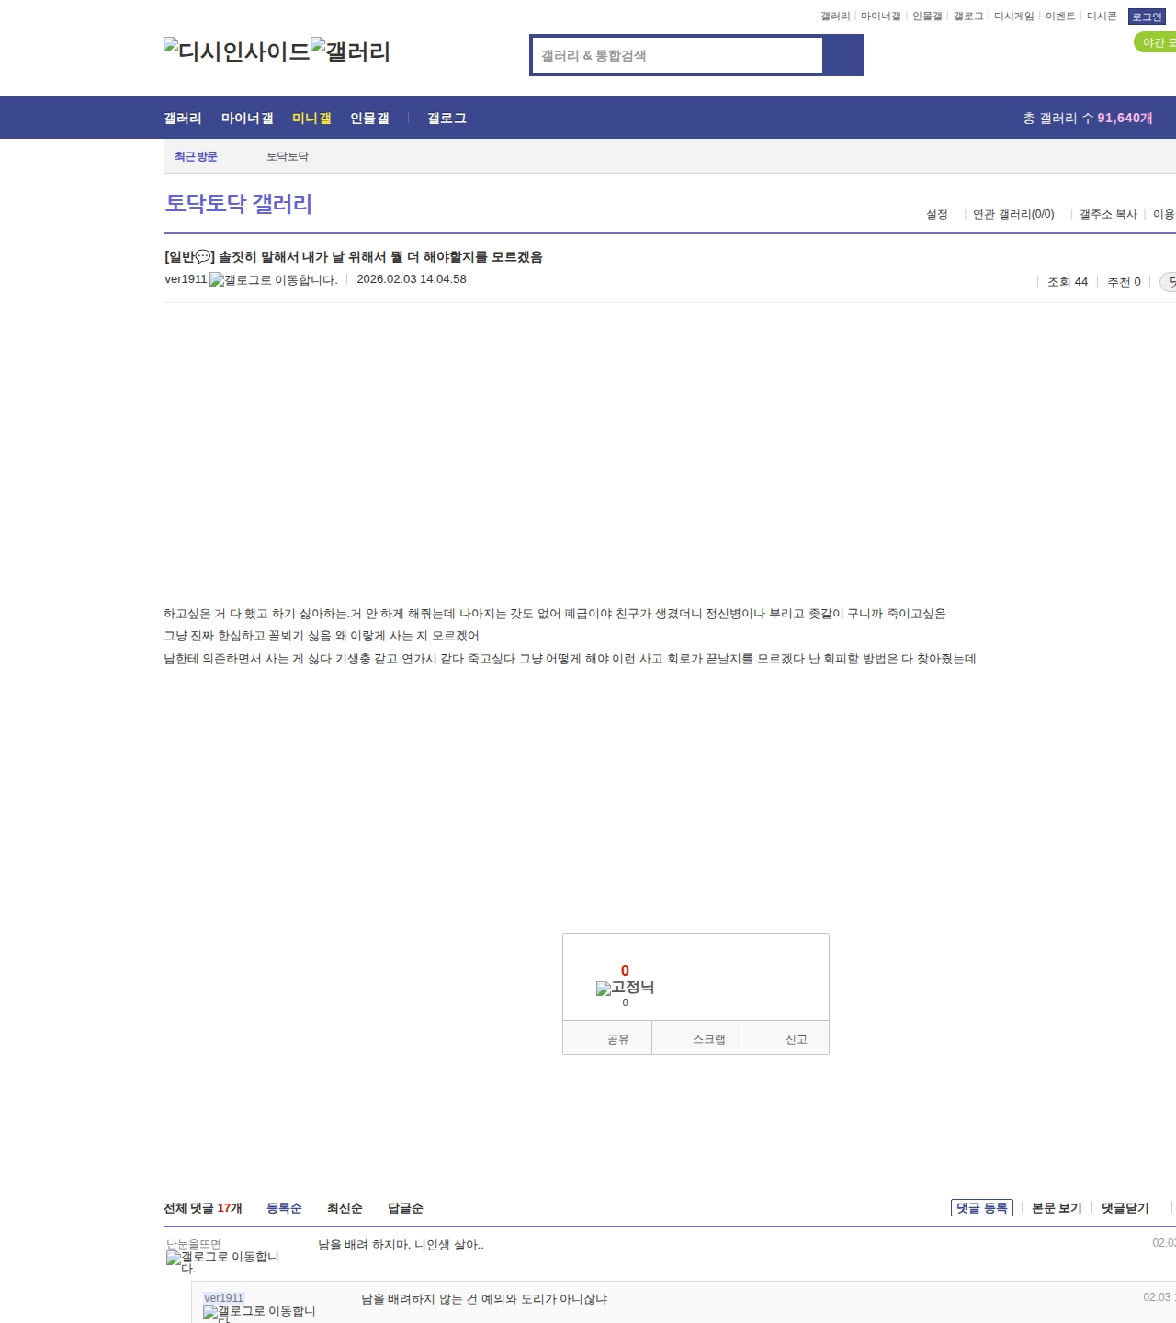The image size is (1176, 1323).
Task: Click the 디시인사이드 logo image
Action: pyautogui.click(x=236, y=51)
